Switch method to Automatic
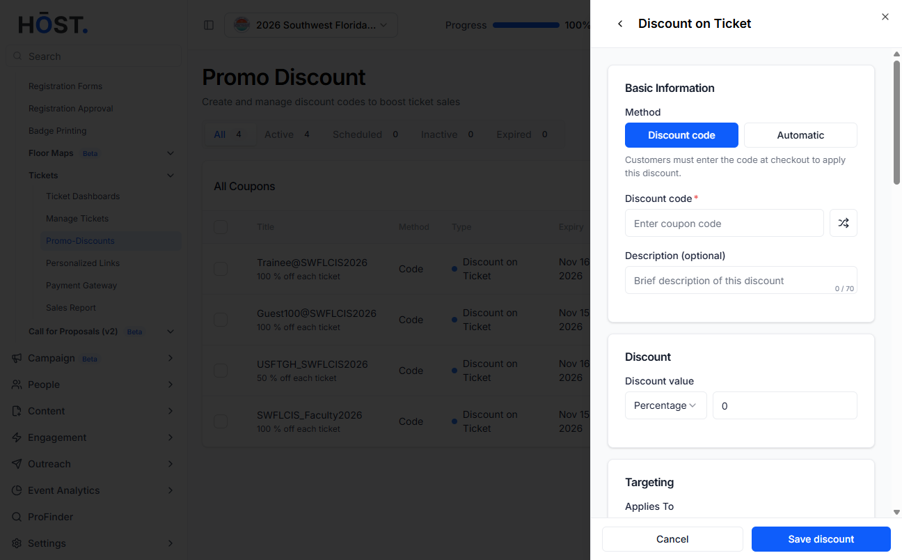The image size is (902, 560). [x=800, y=135]
